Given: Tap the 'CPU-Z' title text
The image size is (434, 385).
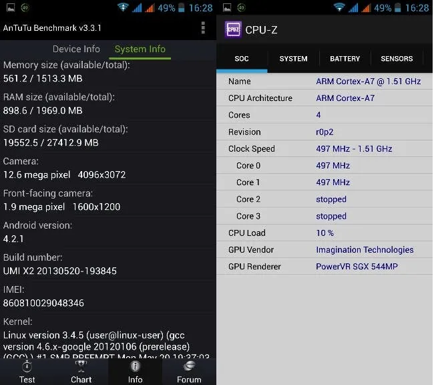Looking at the screenshot, I should coord(261,29).
